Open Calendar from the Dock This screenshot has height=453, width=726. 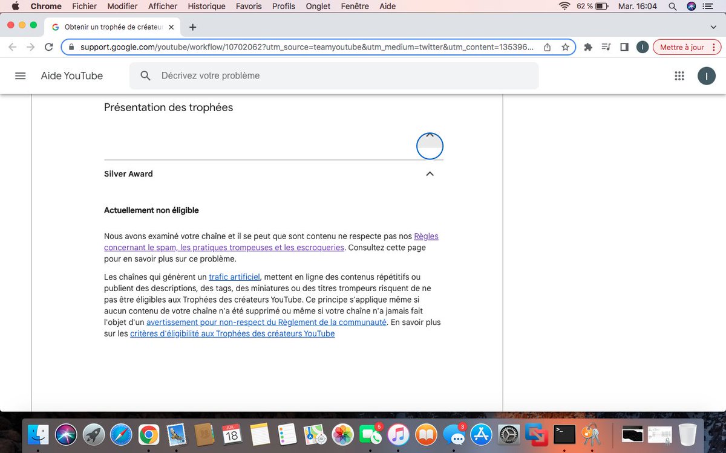coord(232,434)
